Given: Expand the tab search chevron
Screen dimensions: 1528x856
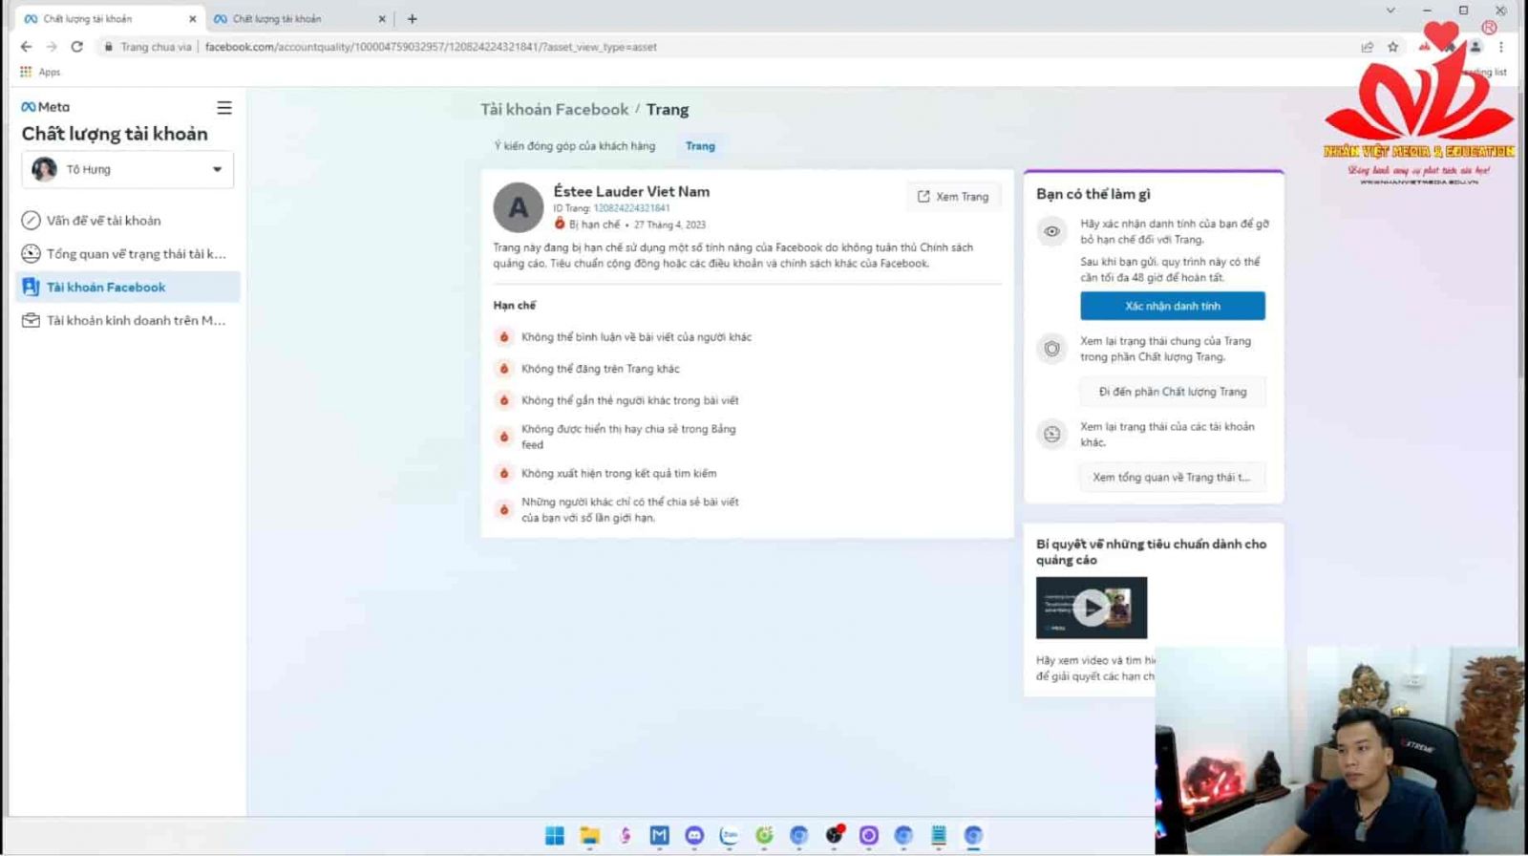Looking at the screenshot, I should coord(1390,11).
